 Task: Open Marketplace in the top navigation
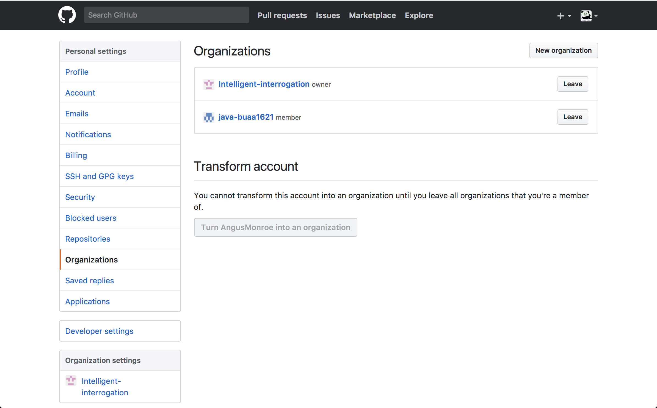click(x=372, y=15)
